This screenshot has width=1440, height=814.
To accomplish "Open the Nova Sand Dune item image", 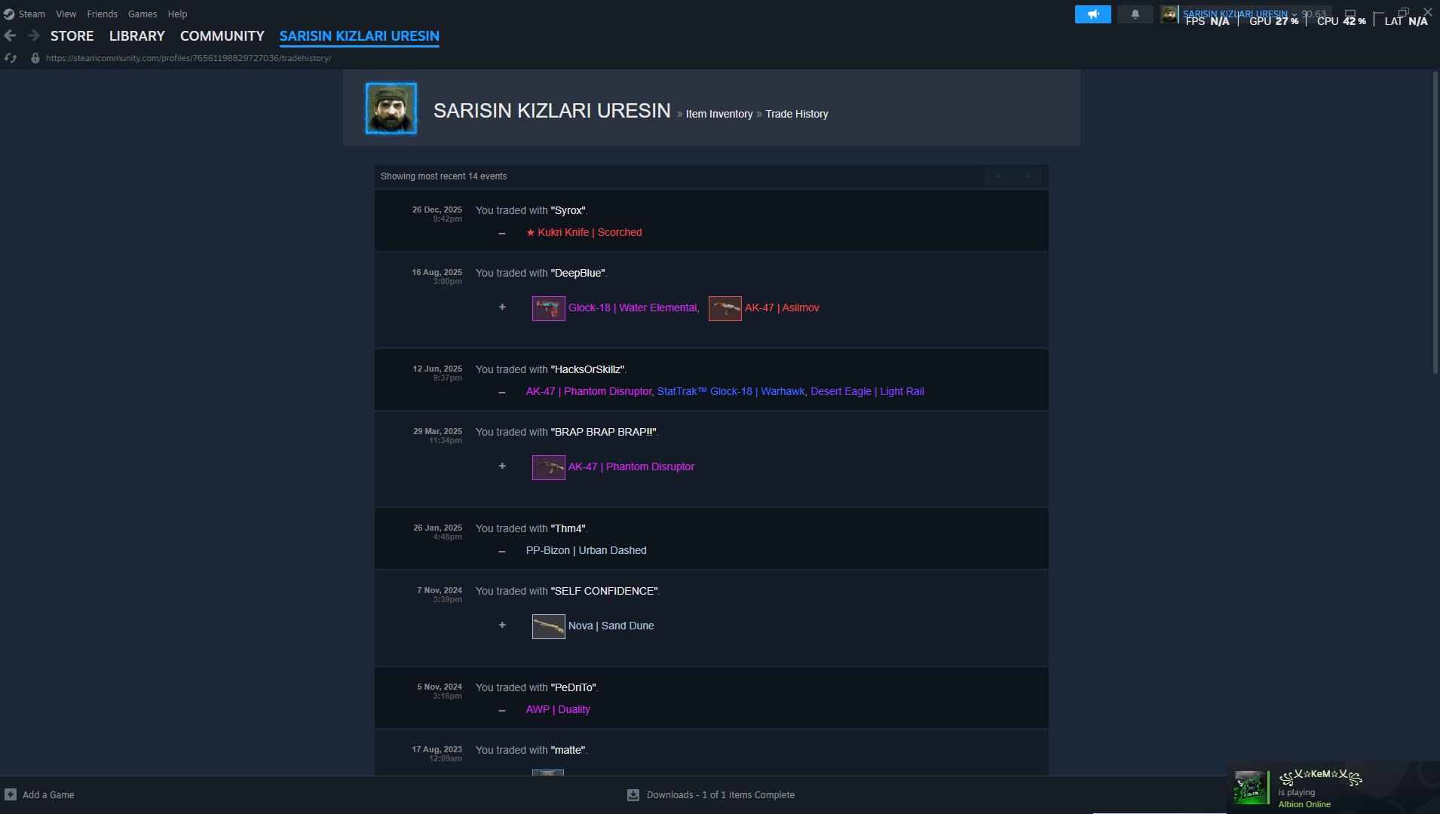I will point(548,626).
